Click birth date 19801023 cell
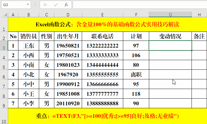The width and height of the screenshot is (207, 124). [x=68, y=65]
